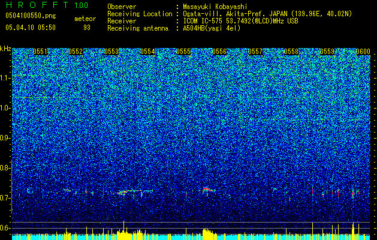Click the 0554 time marker
Screen dimensions: 377x240
pyautogui.click(x=147, y=52)
